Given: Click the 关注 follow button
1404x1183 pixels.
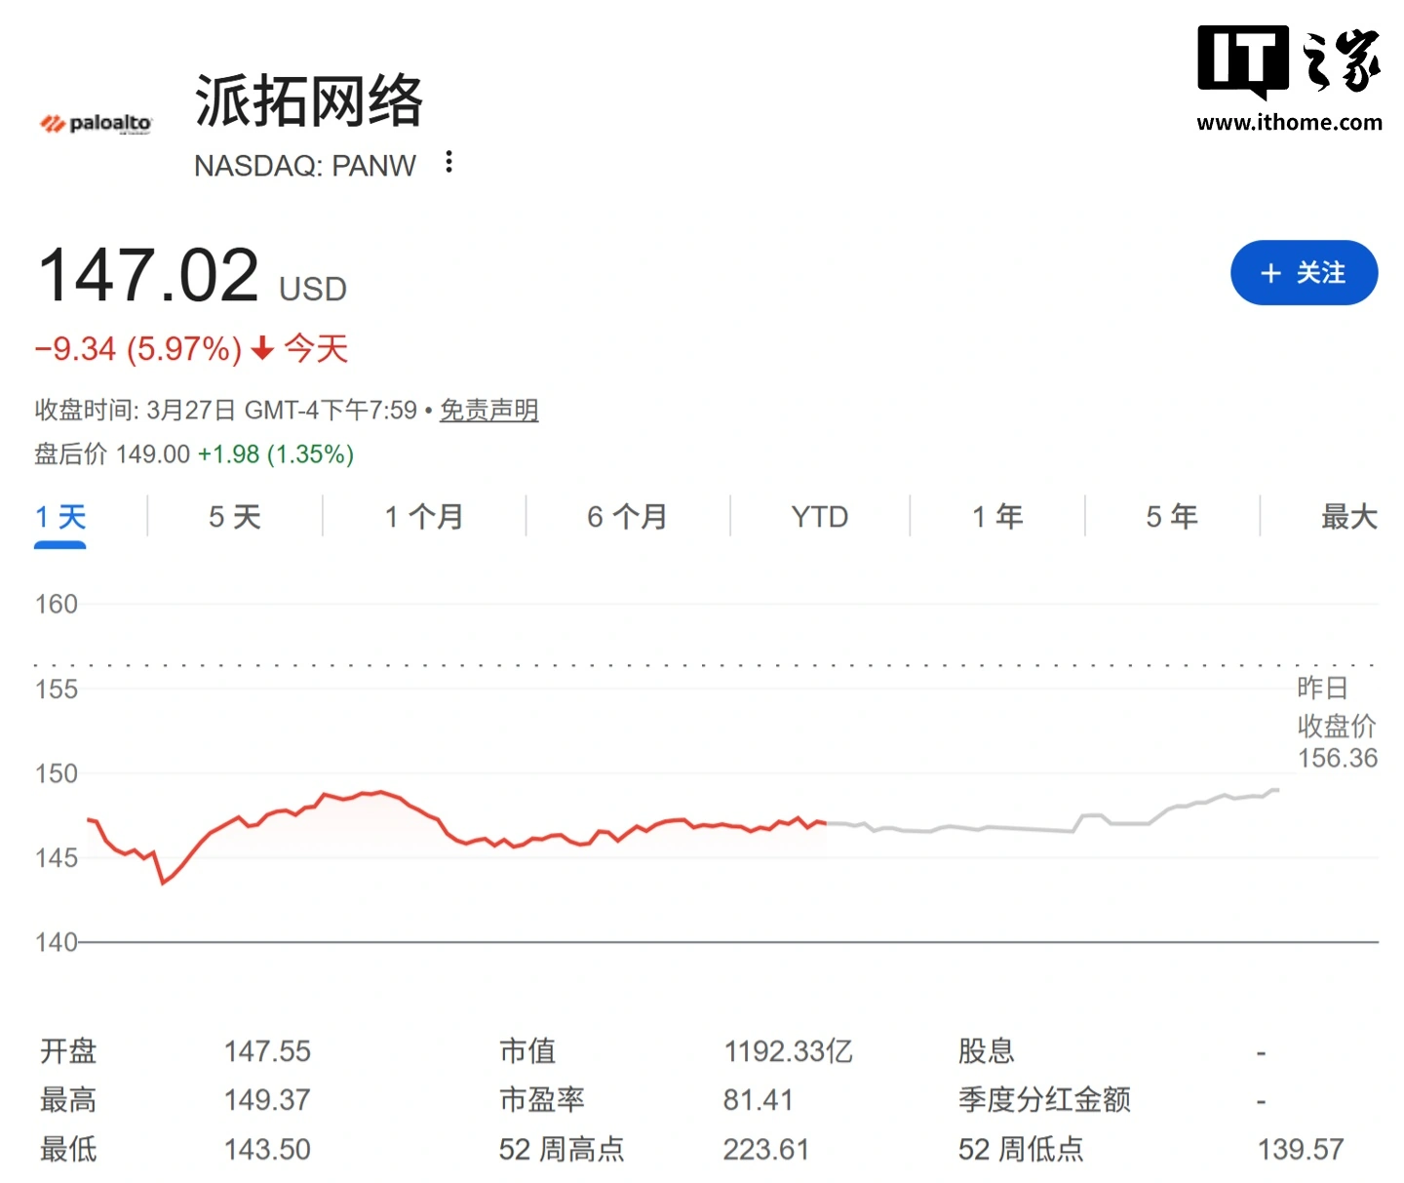Looking at the screenshot, I should (x=1305, y=274).
